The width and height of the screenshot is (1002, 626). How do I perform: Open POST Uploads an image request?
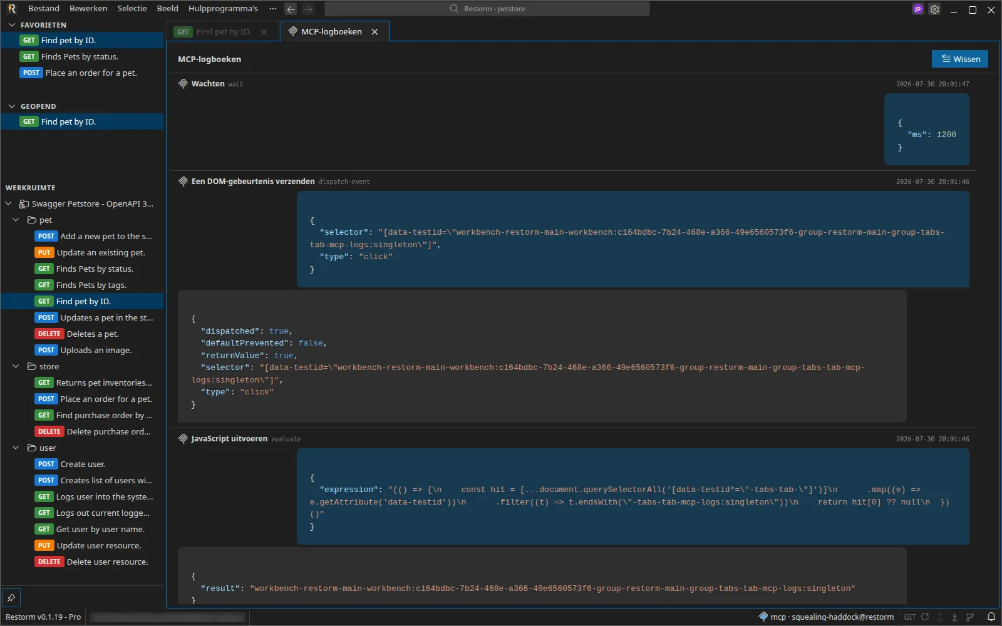pos(82,350)
